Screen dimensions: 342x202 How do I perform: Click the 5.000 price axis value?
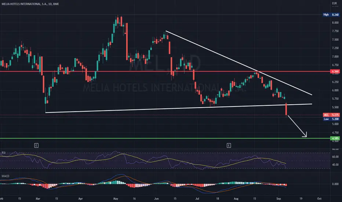pos(335,124)
